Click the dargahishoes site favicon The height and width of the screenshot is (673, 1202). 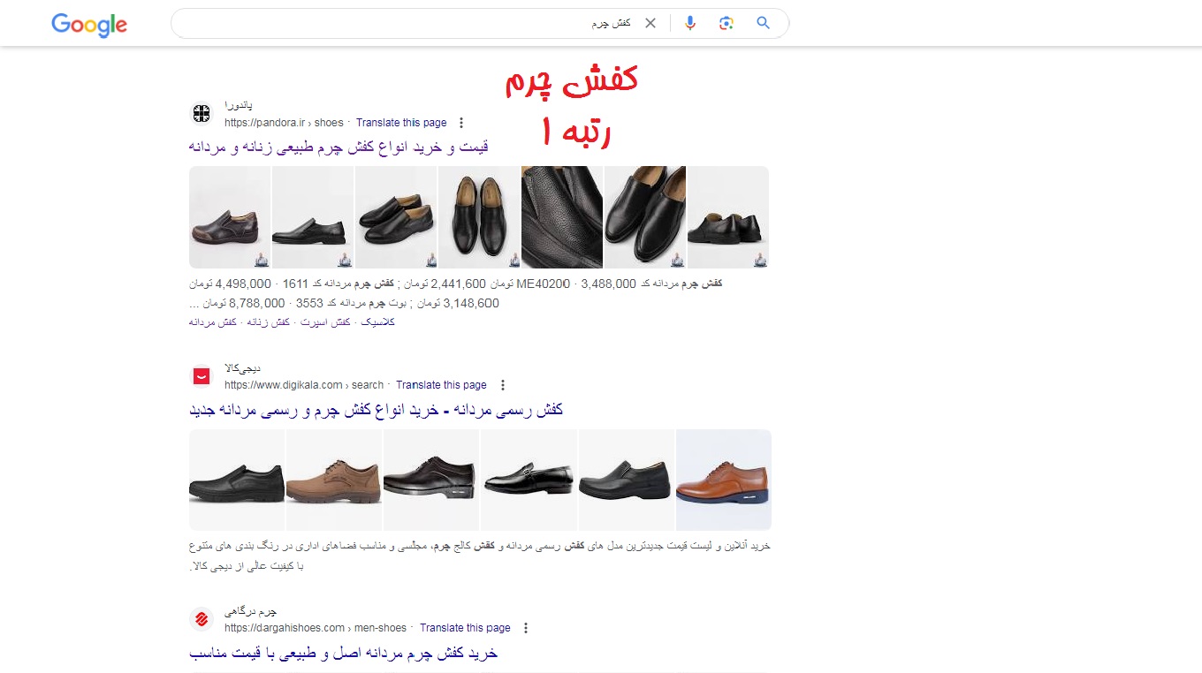[202, 619]
